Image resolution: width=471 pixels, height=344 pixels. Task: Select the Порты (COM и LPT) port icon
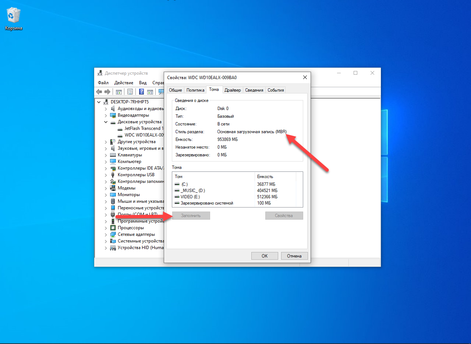(x=113, y=214)
